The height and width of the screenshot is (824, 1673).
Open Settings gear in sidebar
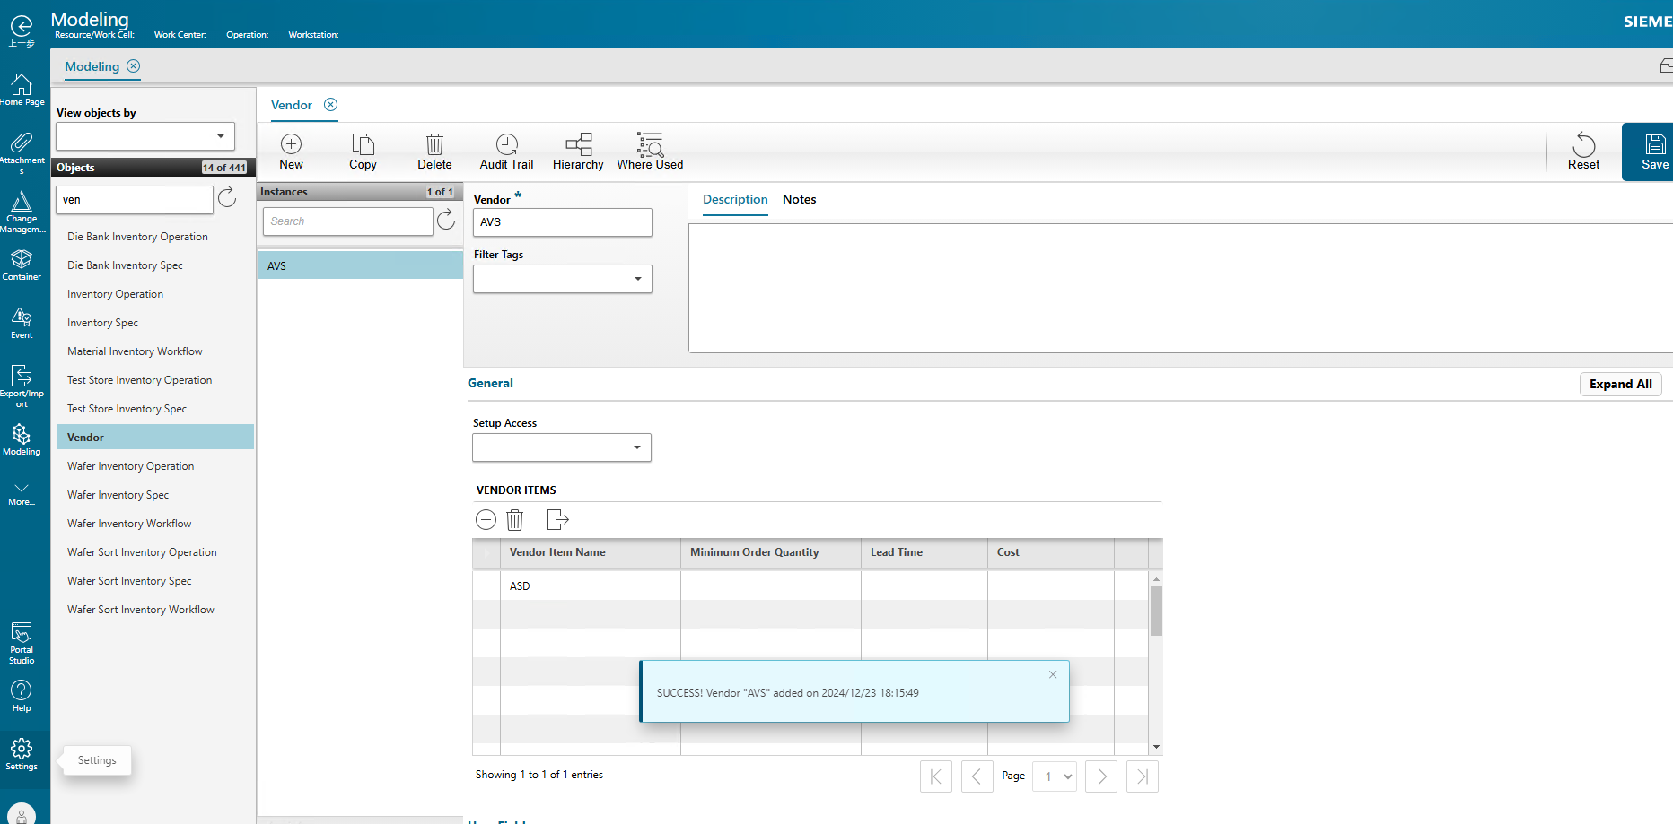click(x=22, y=754)
